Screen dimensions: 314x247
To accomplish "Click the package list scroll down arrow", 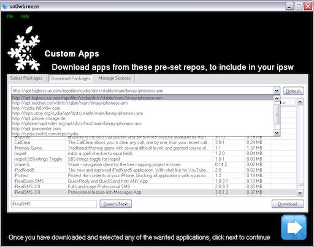I will tap(300, 192).
